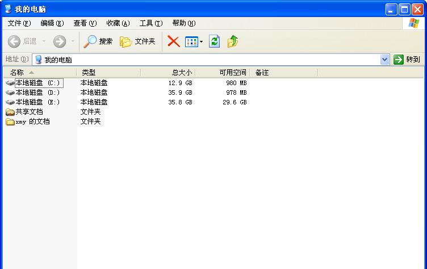Click the 980 MB free space value
The width and height of the screenshot is (427, 269).
point(236,83)
